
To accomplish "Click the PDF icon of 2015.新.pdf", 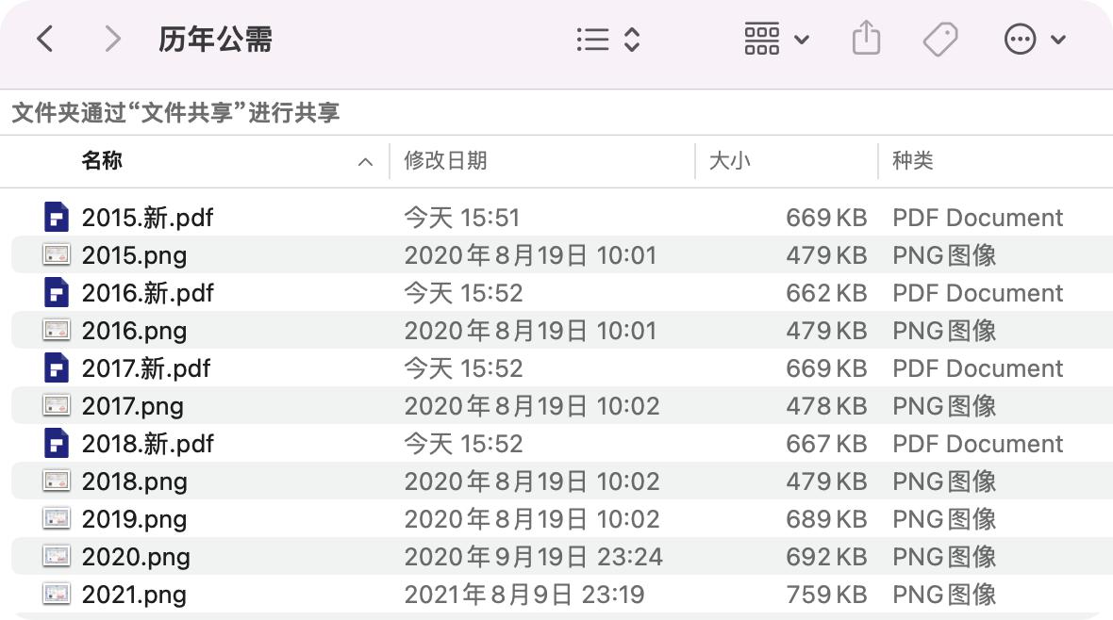I will pos(57,217).
